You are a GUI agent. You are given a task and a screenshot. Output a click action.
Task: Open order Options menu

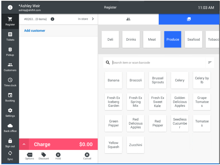[x=29, y=156]
